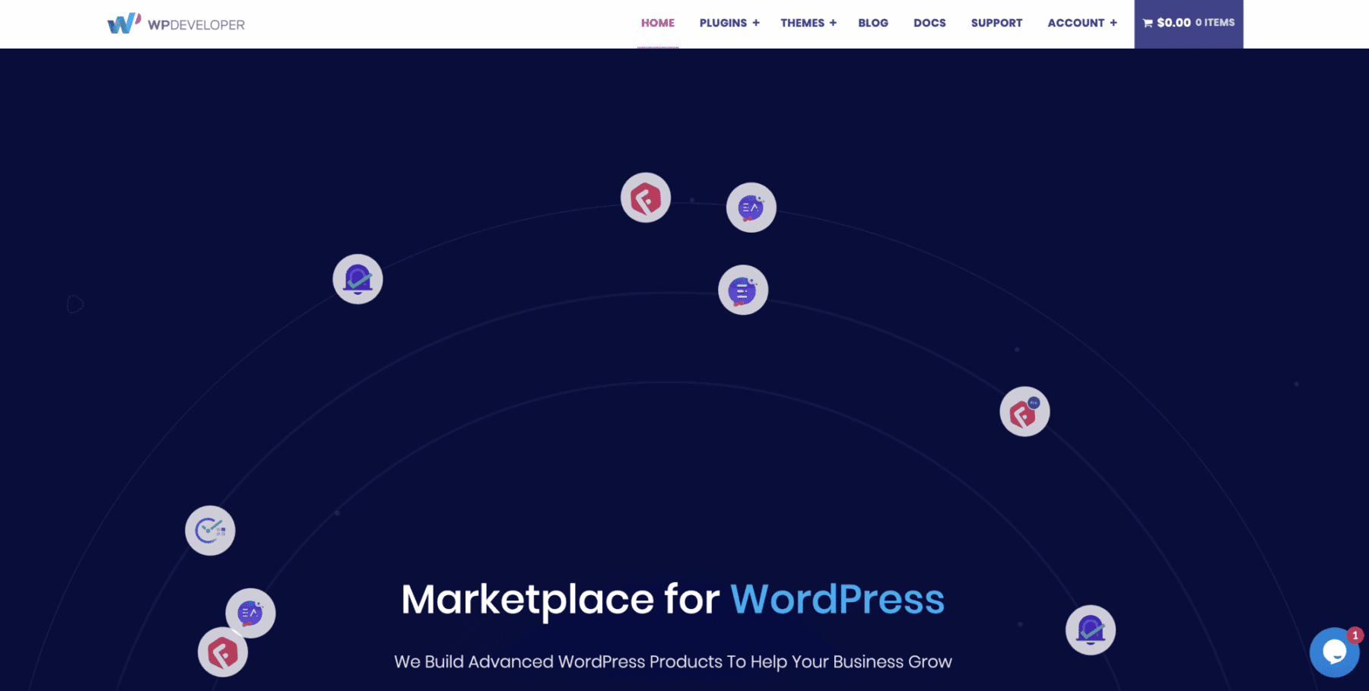Open the SchedulePress clock icon
This screenshot has width=1369, height=691.
[210, 530]
